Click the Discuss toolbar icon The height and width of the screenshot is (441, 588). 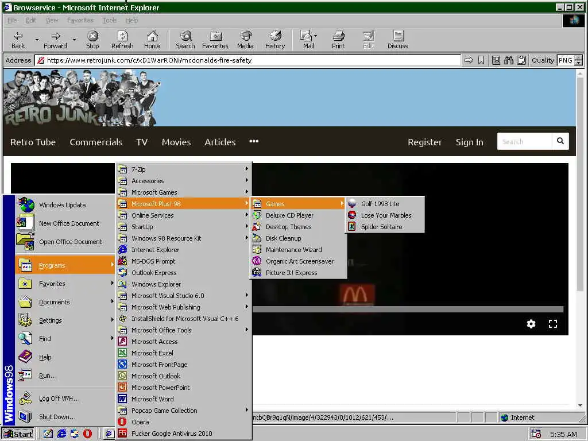[397, 40]
